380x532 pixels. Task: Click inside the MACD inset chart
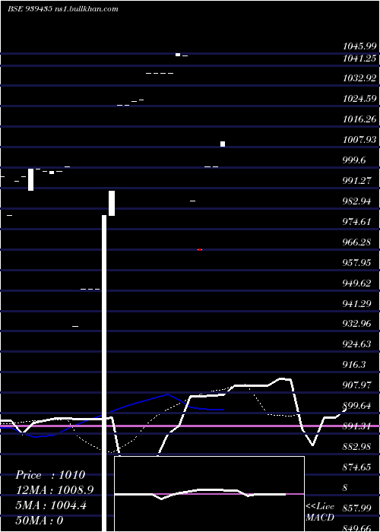[209, 494]
